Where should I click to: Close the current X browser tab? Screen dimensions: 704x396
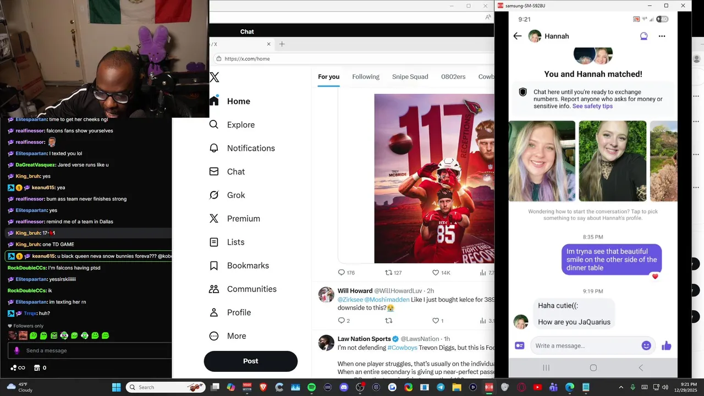click(269, 44)
